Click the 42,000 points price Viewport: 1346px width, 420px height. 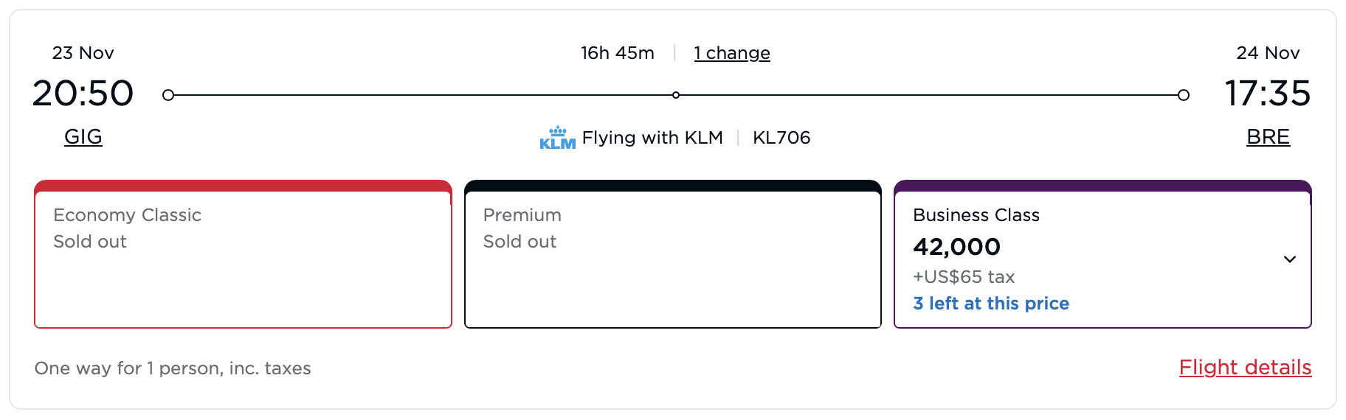tap(956, 247)
